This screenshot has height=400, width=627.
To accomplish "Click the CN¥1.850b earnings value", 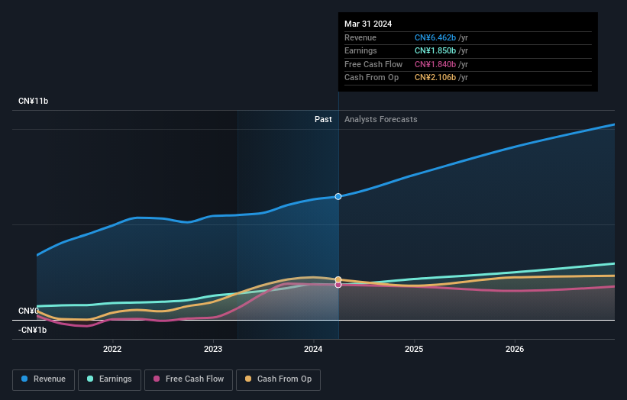I will click(x=435, y=50).
